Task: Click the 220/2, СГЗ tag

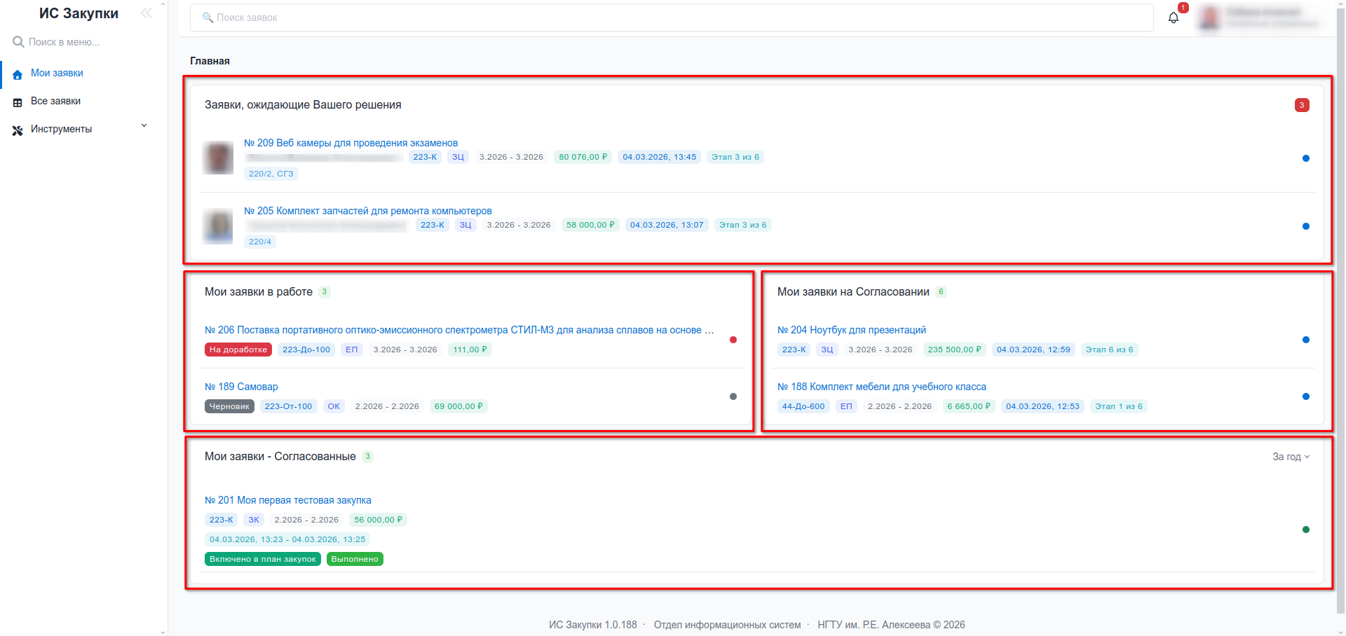Action: pyautogui.click(x=271, y=174)
